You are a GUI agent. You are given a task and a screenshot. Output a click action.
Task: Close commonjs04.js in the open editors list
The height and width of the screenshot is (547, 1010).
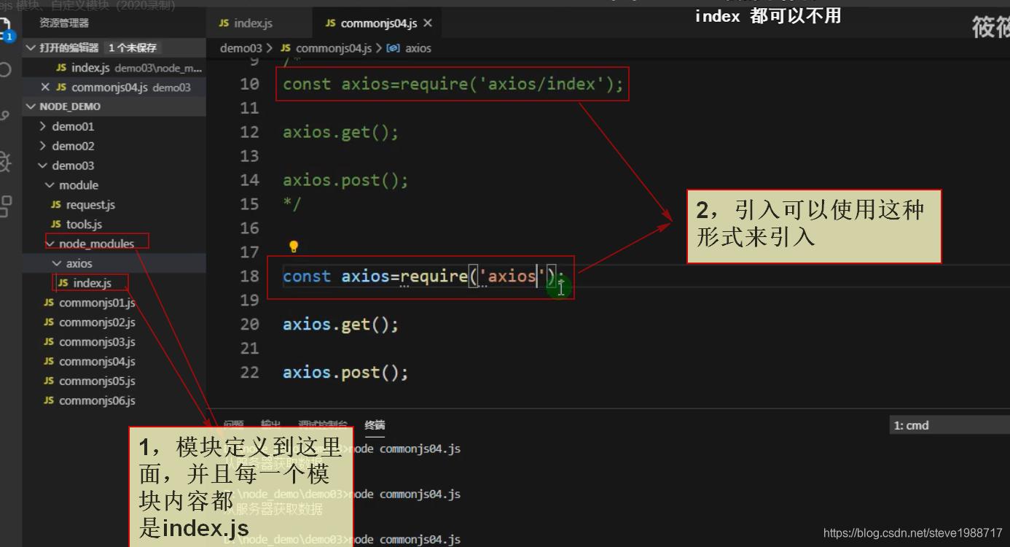[45, 87]
